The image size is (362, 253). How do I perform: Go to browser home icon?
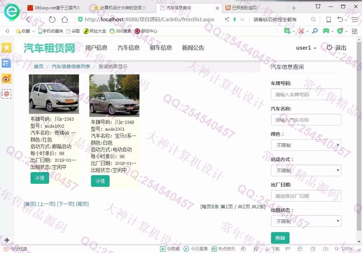point(65,20)
